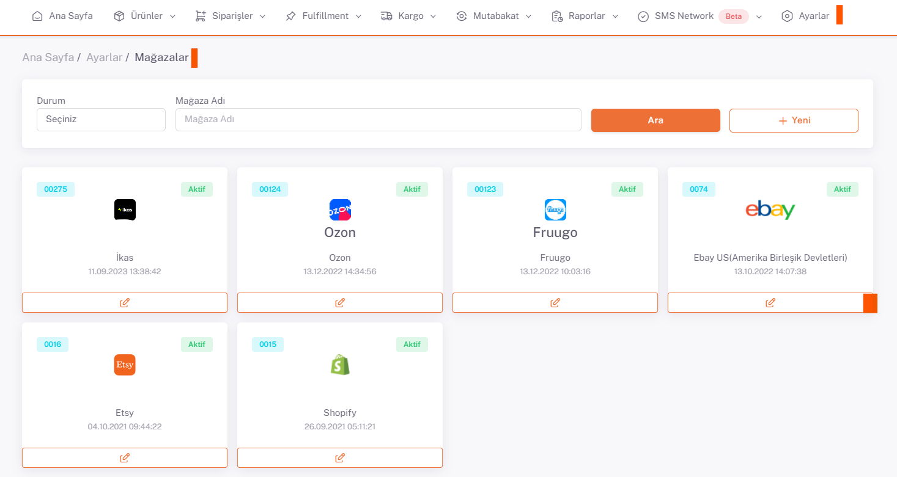Click the Shopify bag logo

coord(340,365)
